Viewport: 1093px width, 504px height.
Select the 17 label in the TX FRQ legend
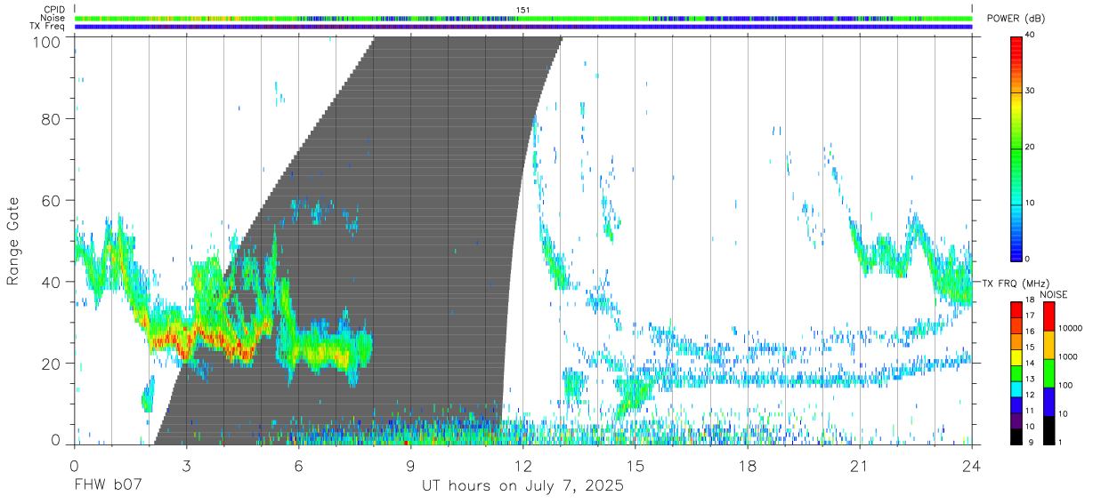[x=1030, y=316]
